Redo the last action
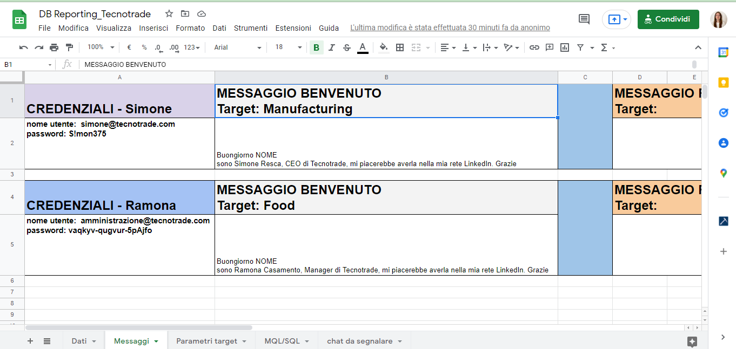The height and width of the screenshot is (349, 736). [x=39, y=47]
